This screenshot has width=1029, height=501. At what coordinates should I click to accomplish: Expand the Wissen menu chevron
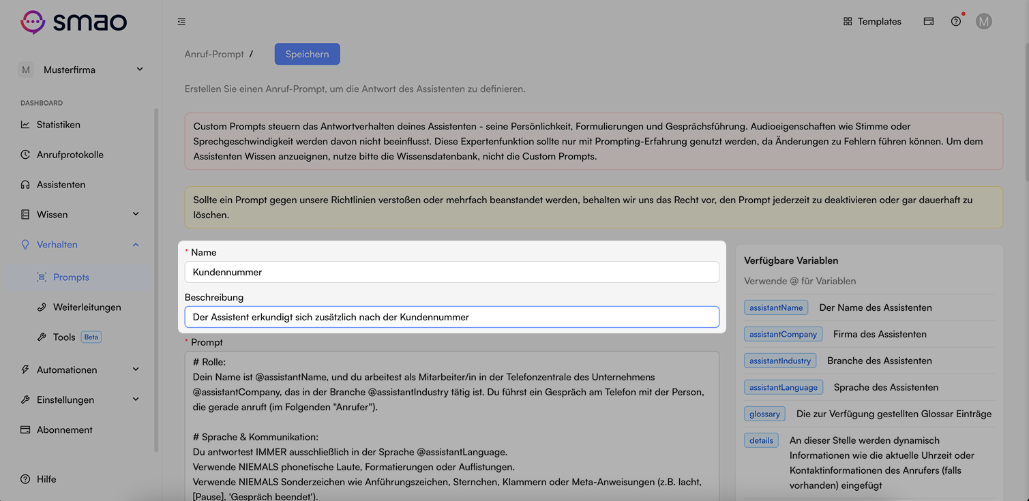pos(136,215)
